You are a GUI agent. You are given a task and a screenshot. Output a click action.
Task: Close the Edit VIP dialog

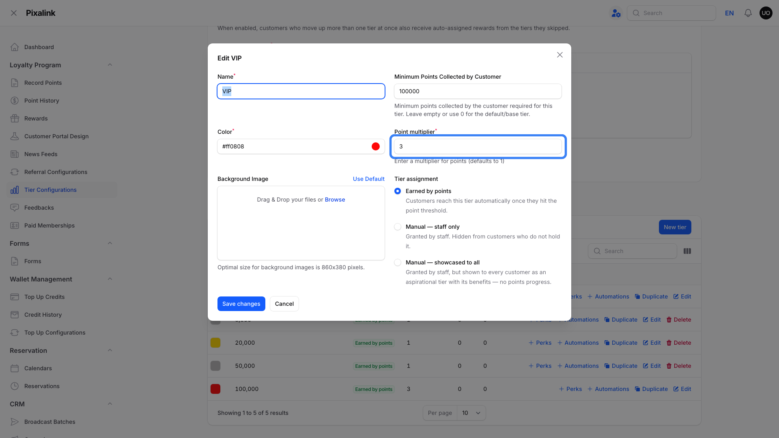560,55
